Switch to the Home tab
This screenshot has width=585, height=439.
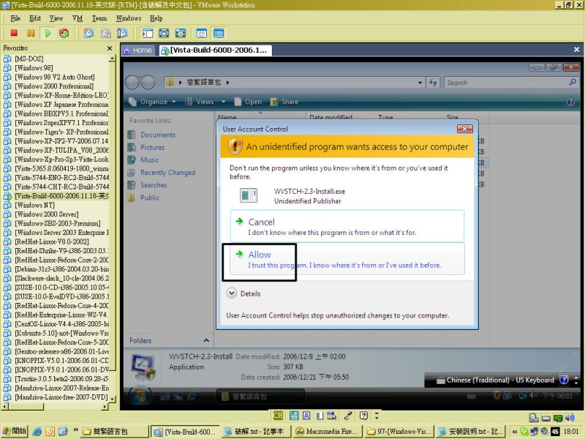[137, 50]
